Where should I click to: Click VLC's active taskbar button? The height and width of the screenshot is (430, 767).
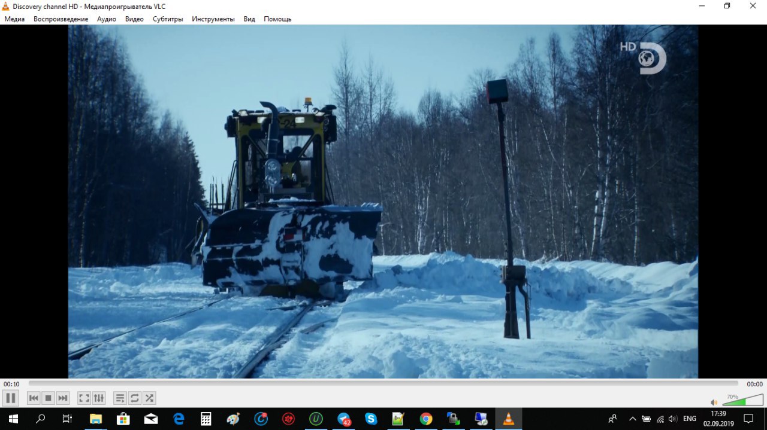click(x=509, y=419)
